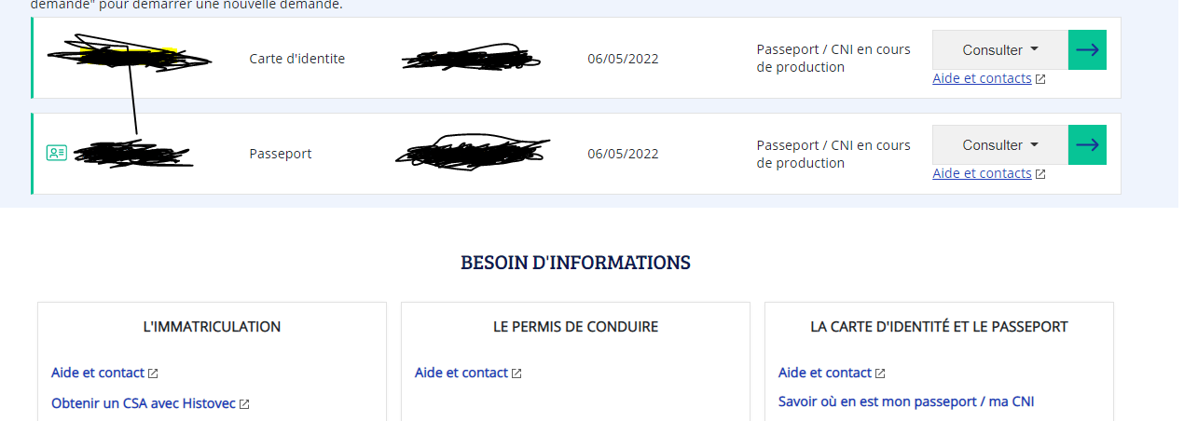
Task: Click external icon next to Immatriculation Aide et contact
Action: (x=153, y=373)
